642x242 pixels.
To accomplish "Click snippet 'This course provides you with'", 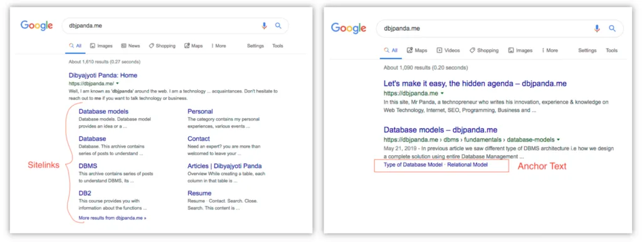I will pos(112,204).
